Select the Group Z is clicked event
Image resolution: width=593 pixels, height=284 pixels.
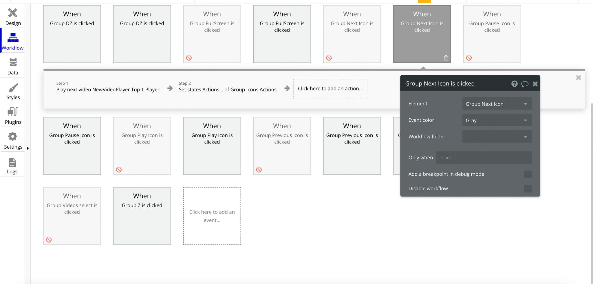click(x=142, y=216)
